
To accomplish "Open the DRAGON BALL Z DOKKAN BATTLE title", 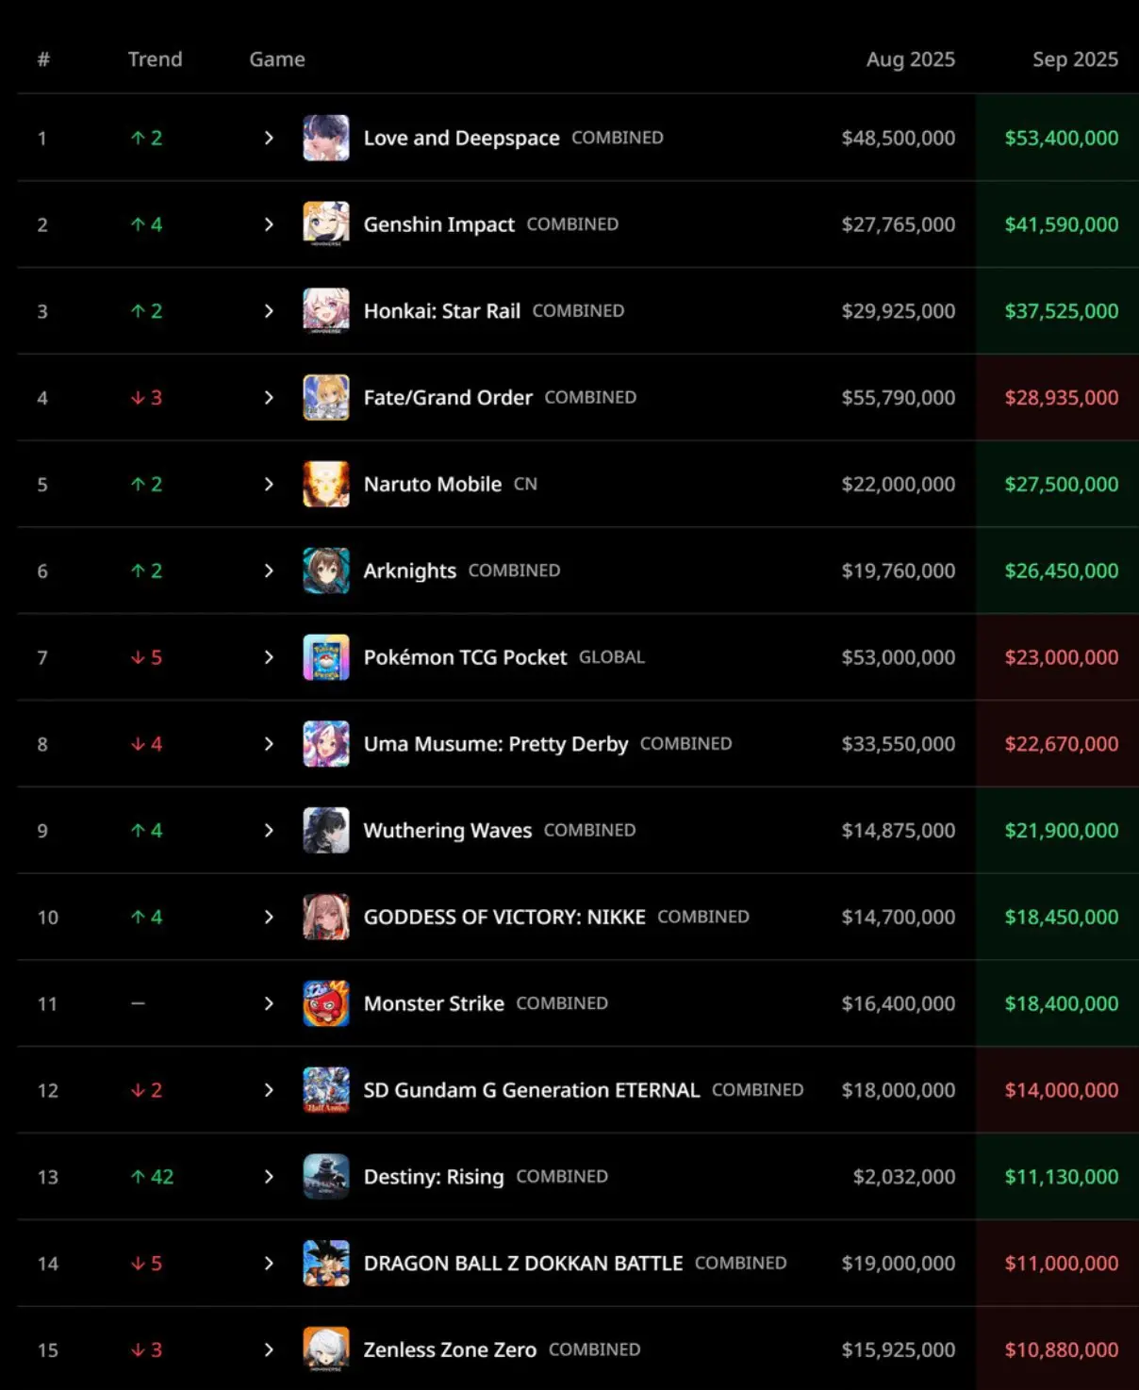I will 523,1264.
